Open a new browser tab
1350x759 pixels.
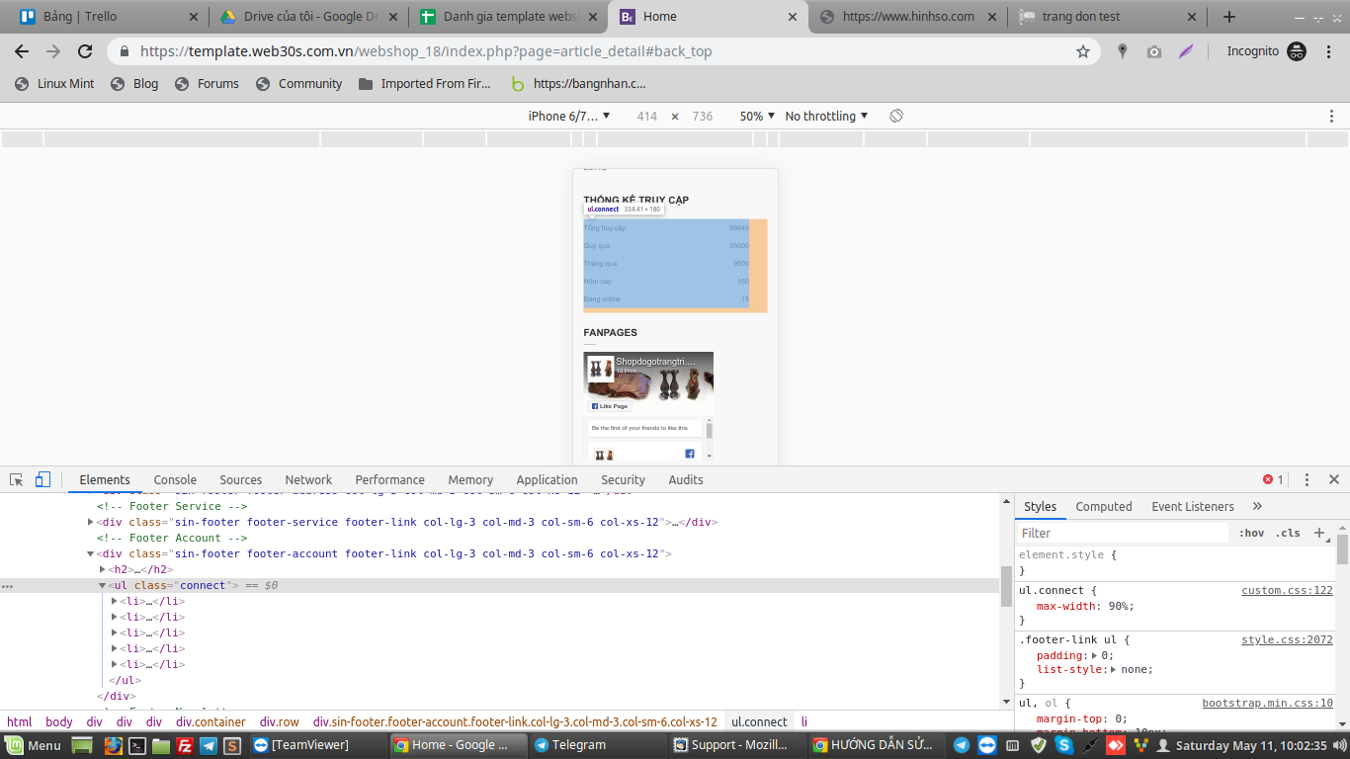pyautogui.click(x=1229, y=17)
